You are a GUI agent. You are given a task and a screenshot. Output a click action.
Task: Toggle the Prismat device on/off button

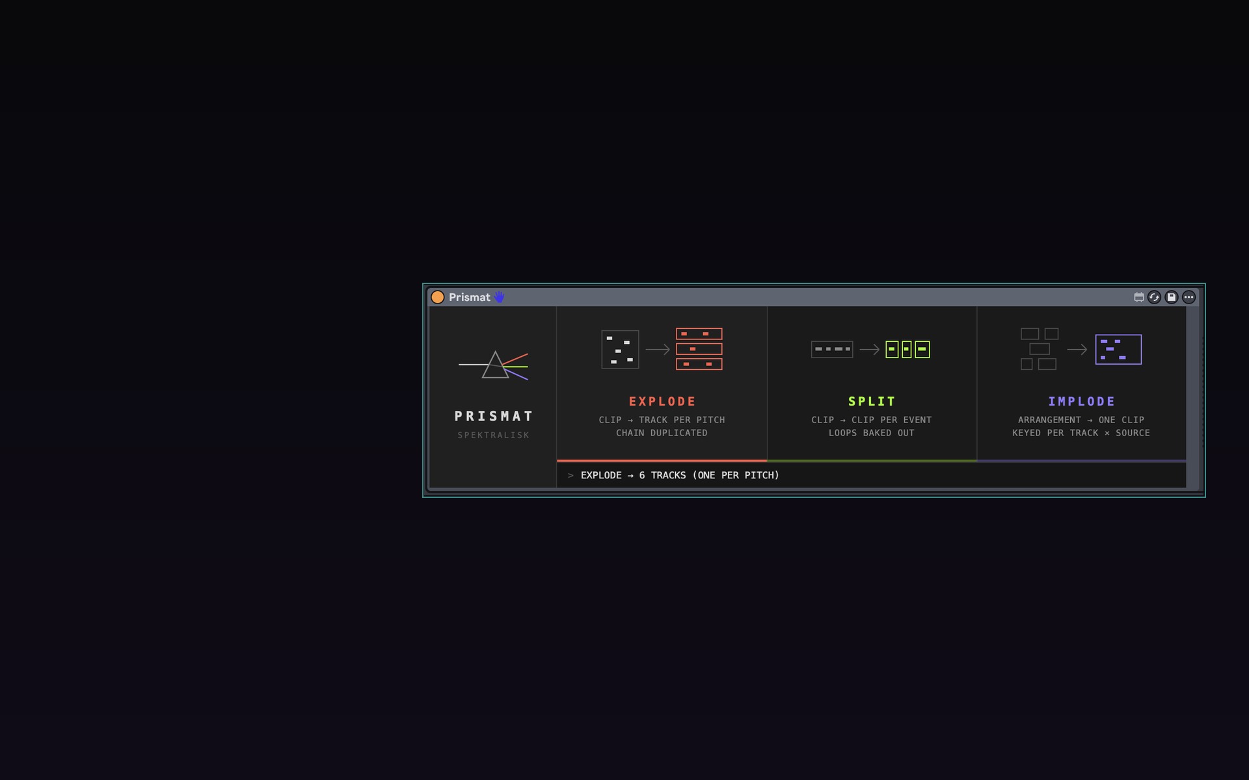[x=438, y=297]
